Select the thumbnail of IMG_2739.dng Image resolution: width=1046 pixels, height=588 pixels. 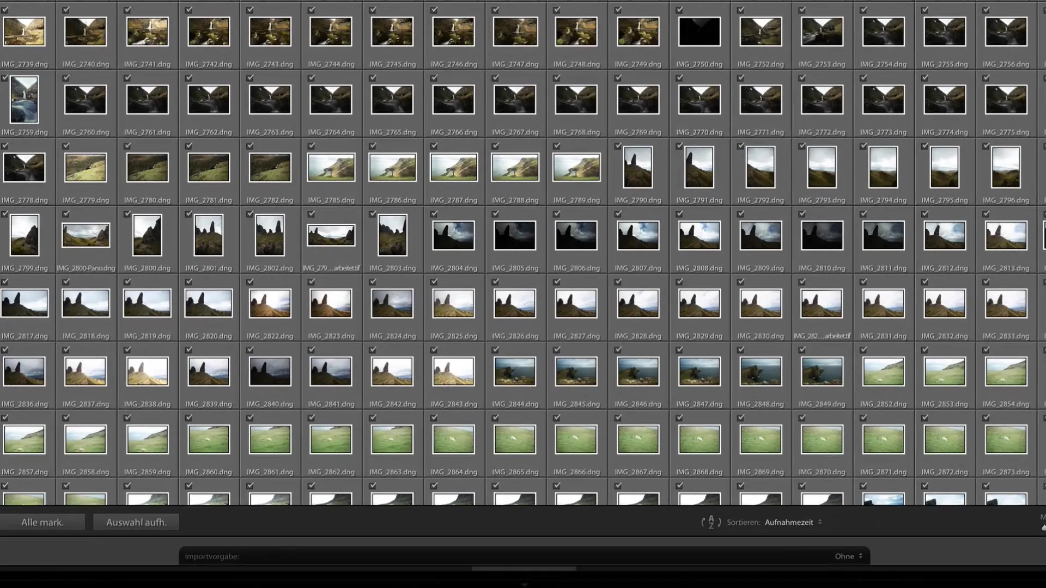coord(24,32)
